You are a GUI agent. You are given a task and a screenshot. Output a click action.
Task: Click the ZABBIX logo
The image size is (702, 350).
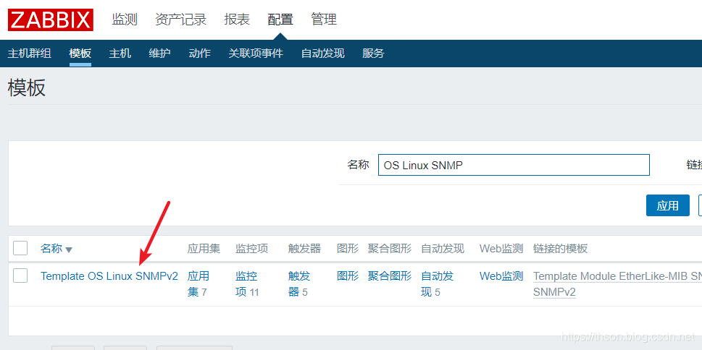[51, 20]
